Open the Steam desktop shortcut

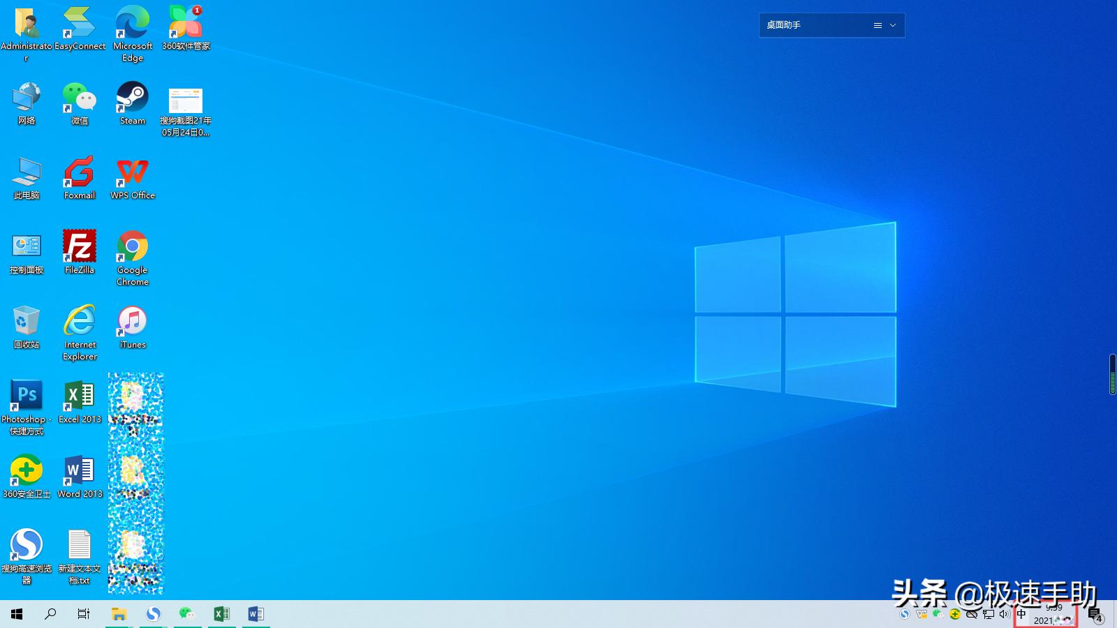132,98
